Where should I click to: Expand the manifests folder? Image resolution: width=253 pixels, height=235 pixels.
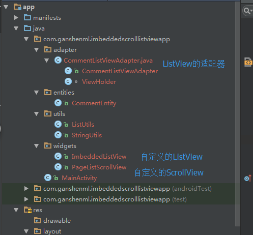pyautogui.click(x=16, y=18)
